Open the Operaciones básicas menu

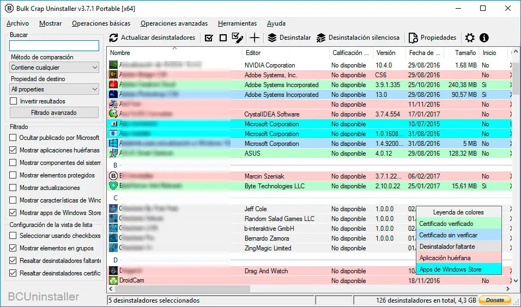(101, 23)
